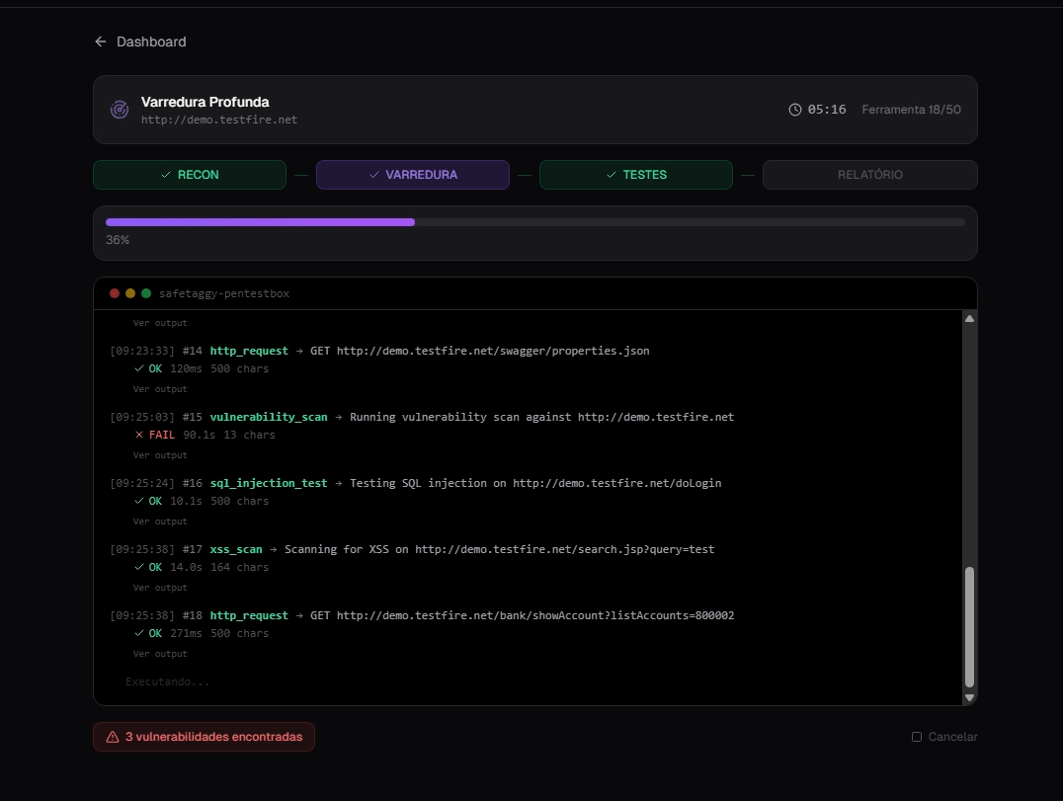Click the [09:25:03] timestamp
The image size is (1063, 801).
click(142, 417)
